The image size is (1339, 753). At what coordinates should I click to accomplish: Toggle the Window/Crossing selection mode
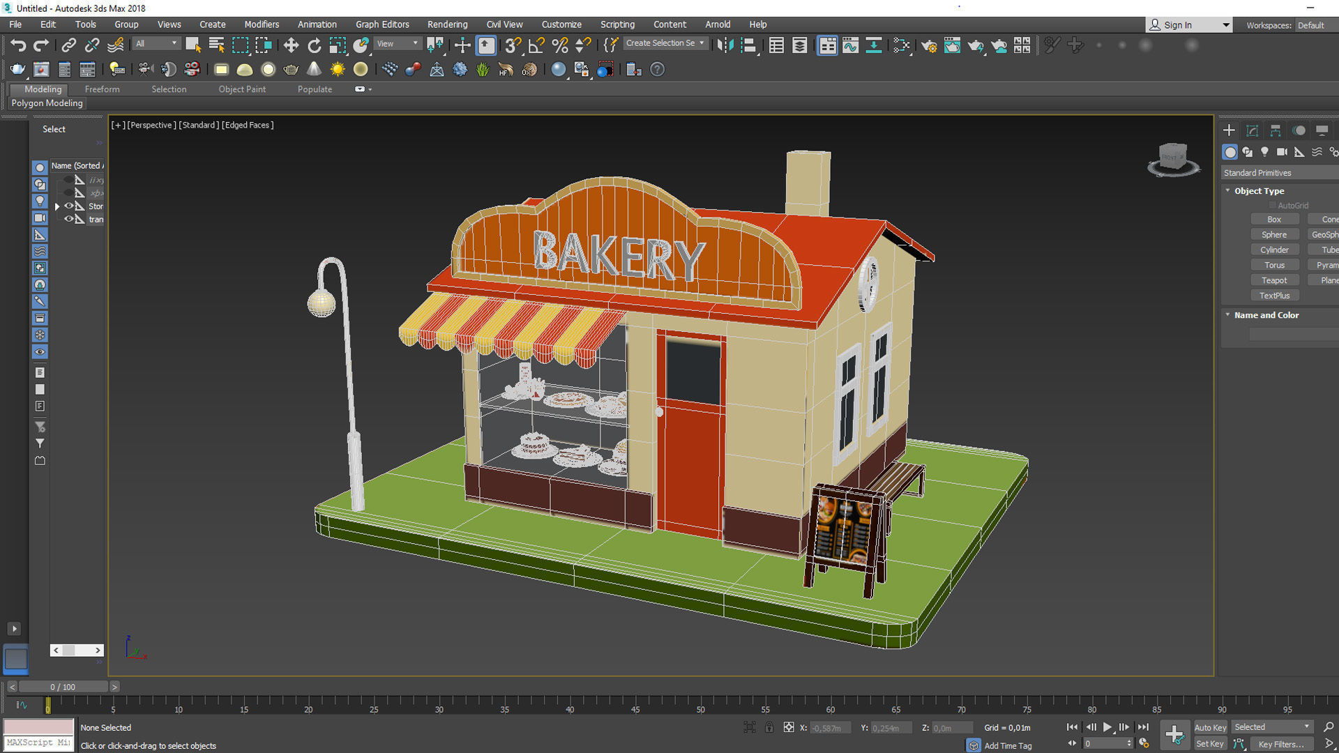pyautogui.click(x=264, y=45)
